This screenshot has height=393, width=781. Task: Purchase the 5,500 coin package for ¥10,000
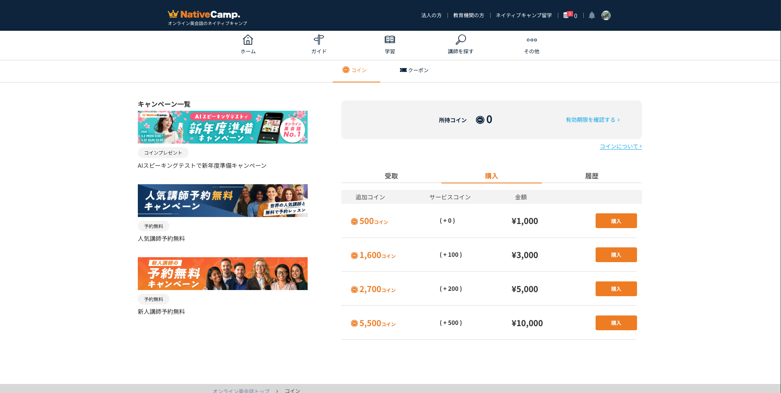(x=616, y=323)
